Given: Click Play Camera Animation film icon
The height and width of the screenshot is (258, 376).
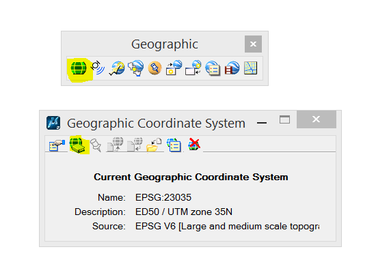Looking at the screenshot, I should pos(232,68).
